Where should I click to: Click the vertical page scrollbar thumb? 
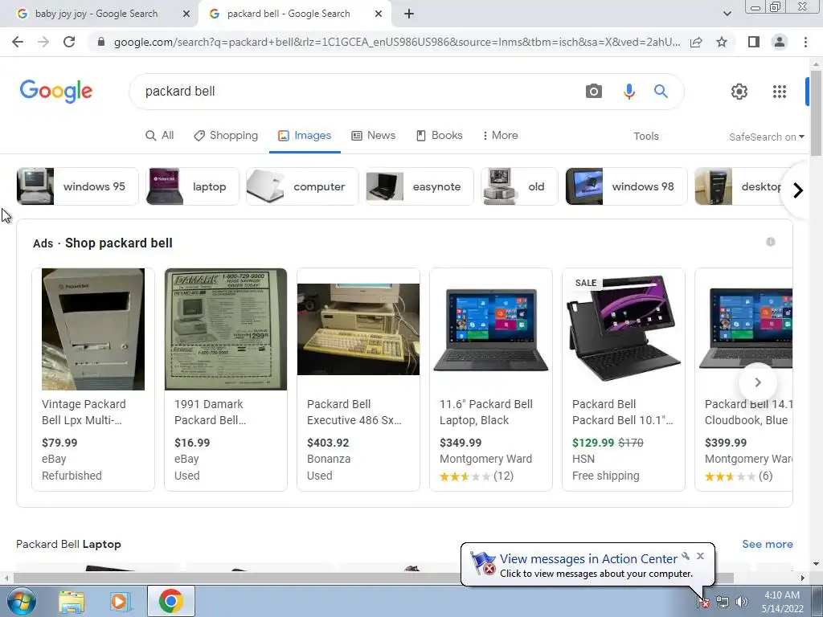816,112
